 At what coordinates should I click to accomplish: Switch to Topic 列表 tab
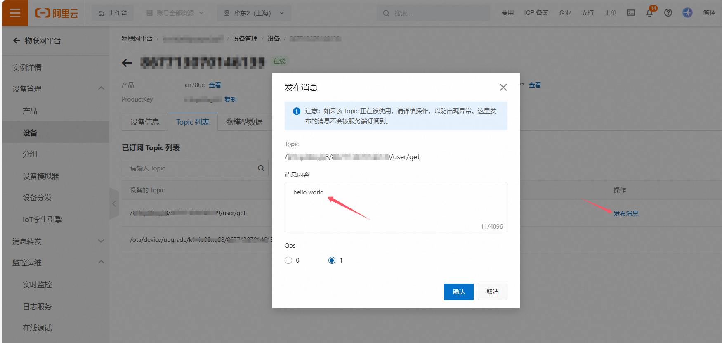(193, 122)
